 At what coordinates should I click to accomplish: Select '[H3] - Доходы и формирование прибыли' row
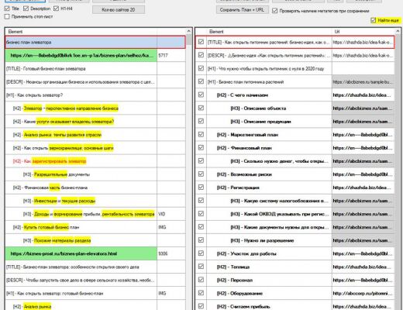[x=95, y=214]
